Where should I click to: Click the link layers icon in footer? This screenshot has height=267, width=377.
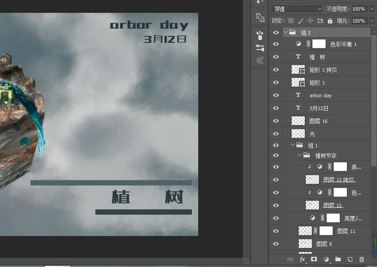290,259
